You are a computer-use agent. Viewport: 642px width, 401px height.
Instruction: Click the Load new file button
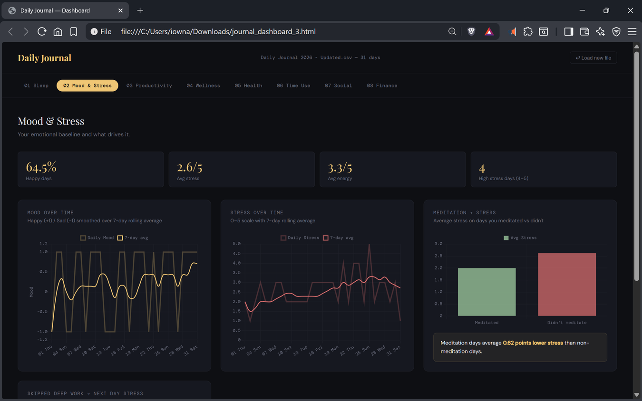pyautogui.click(x=593, y=58)
